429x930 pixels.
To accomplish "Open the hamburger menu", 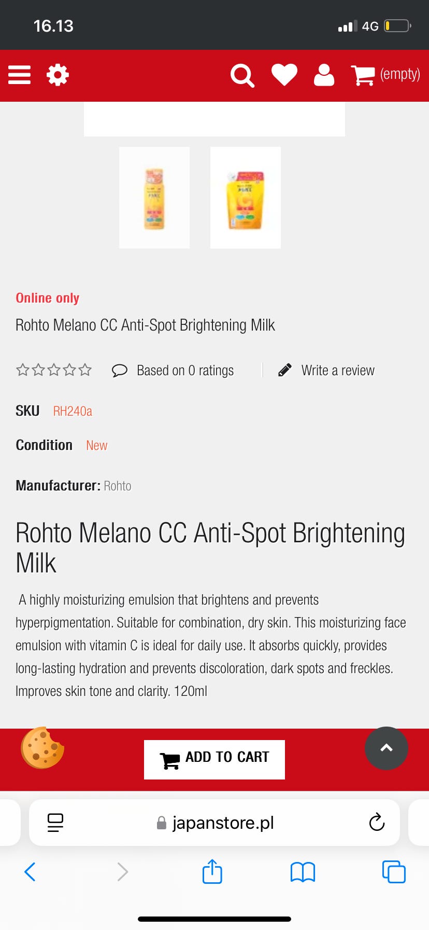I will [20, 75].
